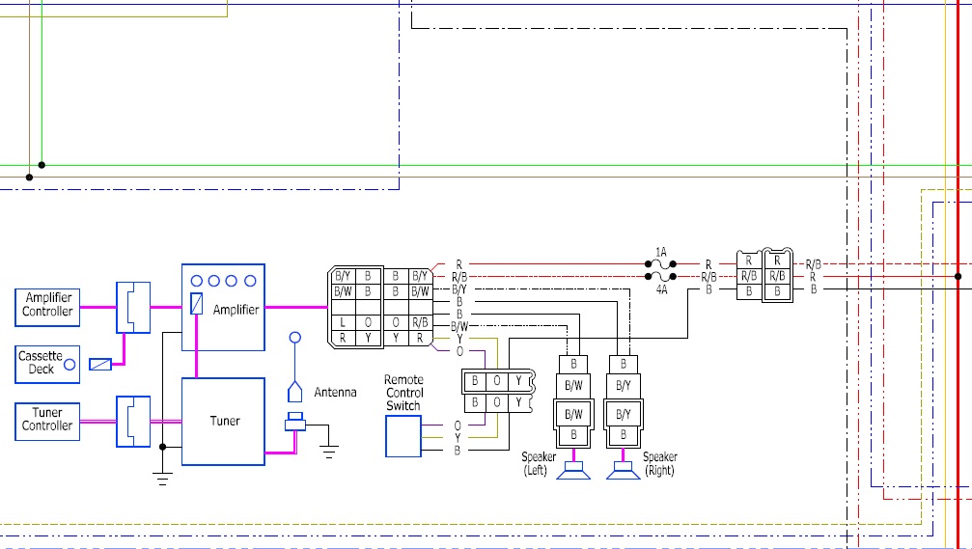Click the Tuner block
The image size is (972, 549).
click(x=223, y=421)
